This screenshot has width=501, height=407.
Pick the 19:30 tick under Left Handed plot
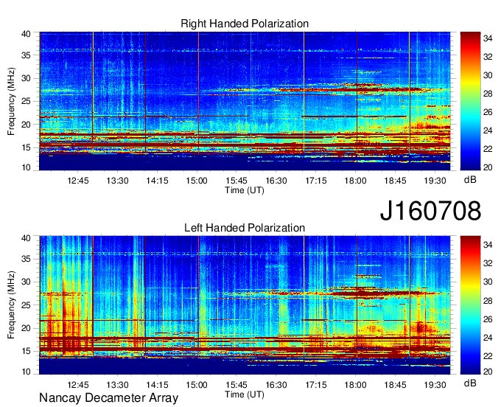[x=435, y=385]
